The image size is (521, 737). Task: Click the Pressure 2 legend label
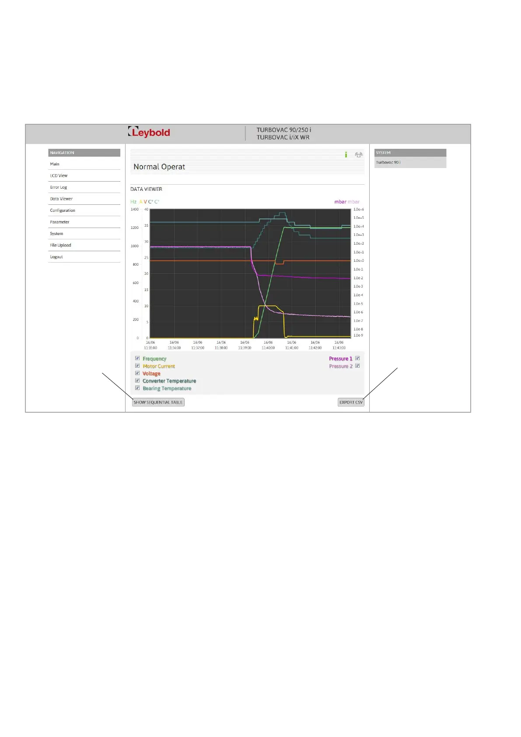pyautogui.click(x=341, y=366)
